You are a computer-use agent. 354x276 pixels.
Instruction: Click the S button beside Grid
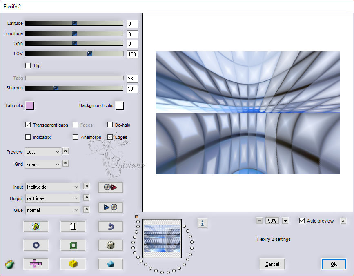(x=65, y=163)
